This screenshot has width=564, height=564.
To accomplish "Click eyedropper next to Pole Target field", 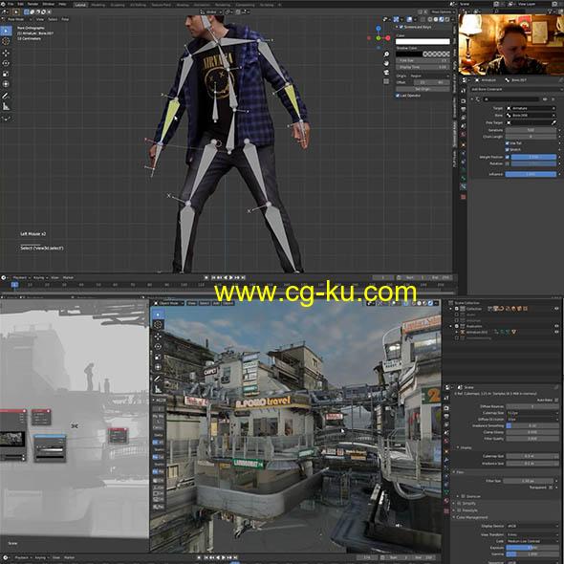I will [553, 122].
